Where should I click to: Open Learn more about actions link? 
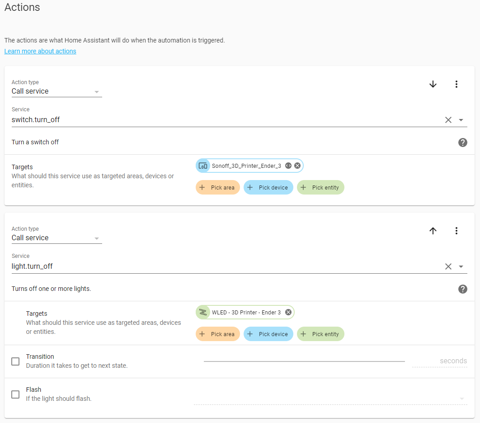pyautogui.click(x=40, y=51)
